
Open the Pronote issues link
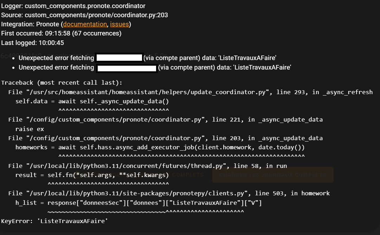(x=119, y=24)
